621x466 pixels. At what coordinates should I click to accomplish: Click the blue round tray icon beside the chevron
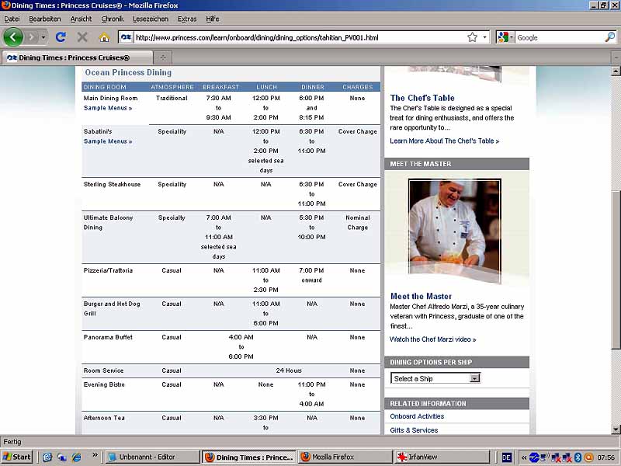point(534,457)
